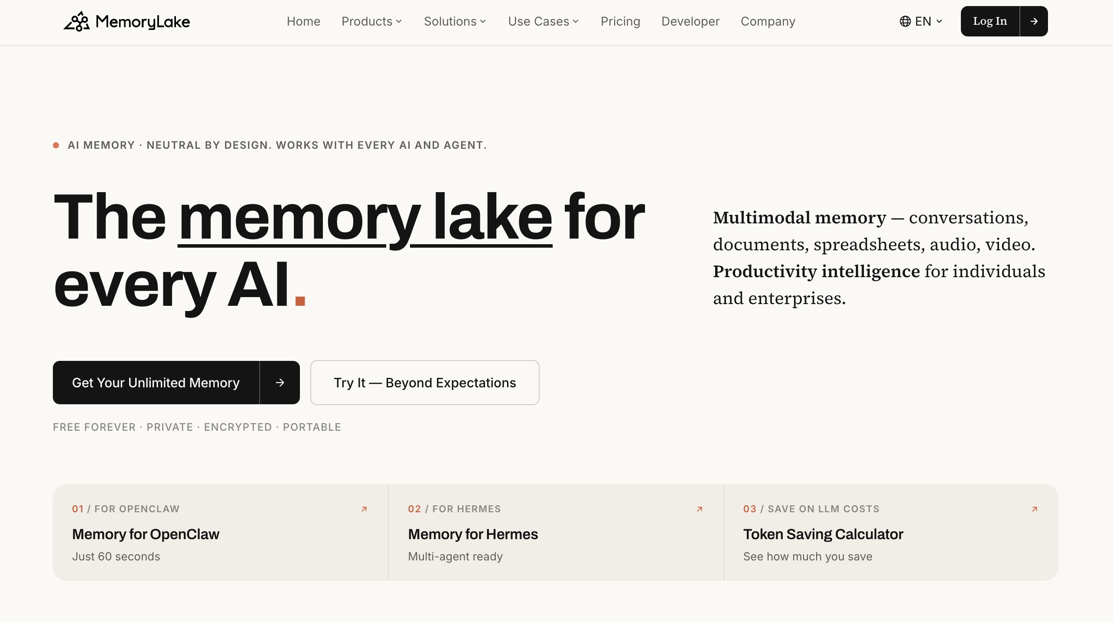Viewport: 1113px width, 622px height.
Task: Click 'Just 60 seconds' text
Action: click(116, 557)
